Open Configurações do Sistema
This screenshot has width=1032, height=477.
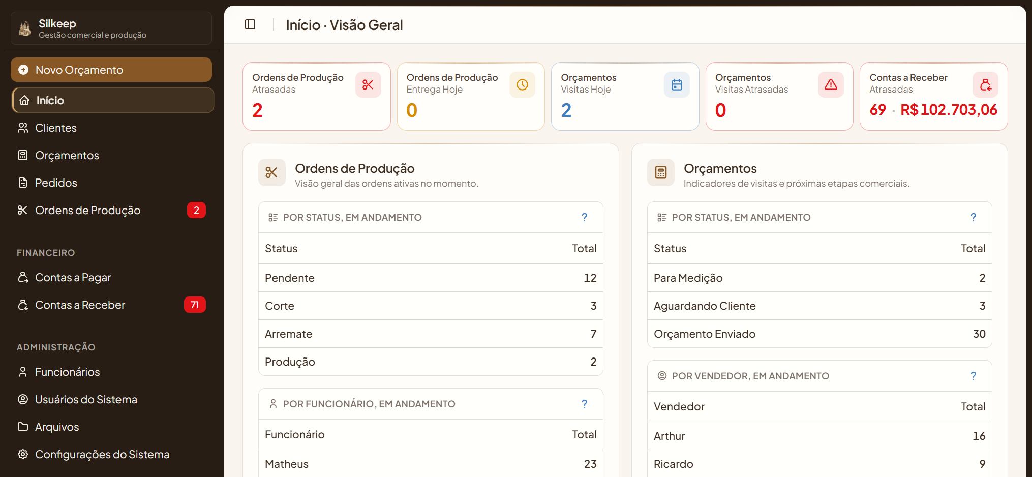click(x=111, y=454)
